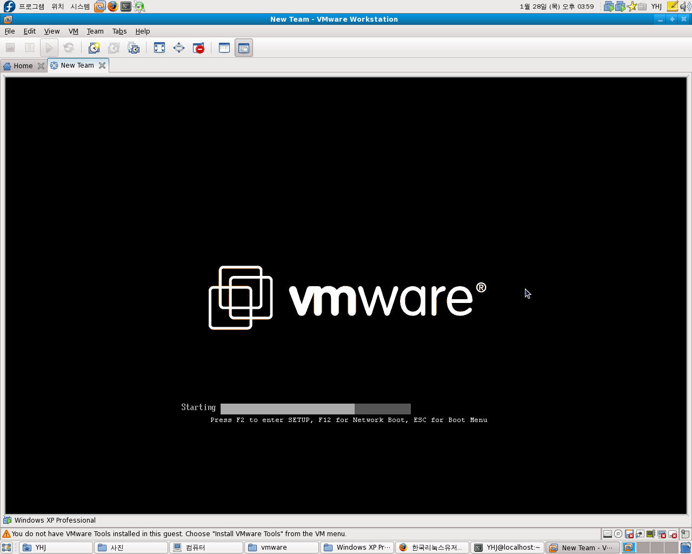Click the Starting boot progress bar
The height and width of the screenshot is (554, 692).
coord(316,409)
